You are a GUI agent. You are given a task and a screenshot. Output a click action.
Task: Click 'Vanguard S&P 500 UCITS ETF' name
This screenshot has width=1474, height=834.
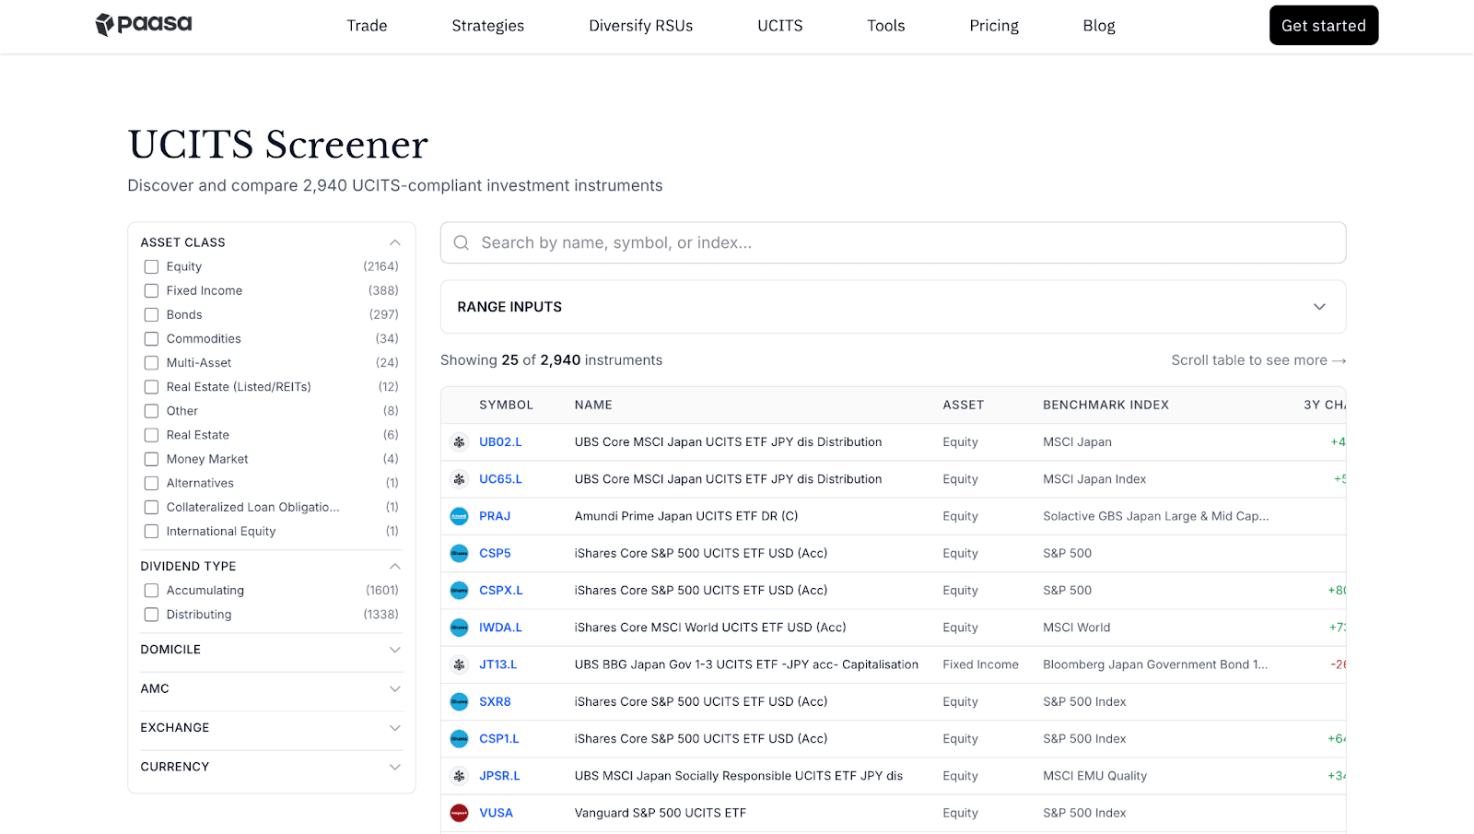pyautogui.click(x=661, y=813)
